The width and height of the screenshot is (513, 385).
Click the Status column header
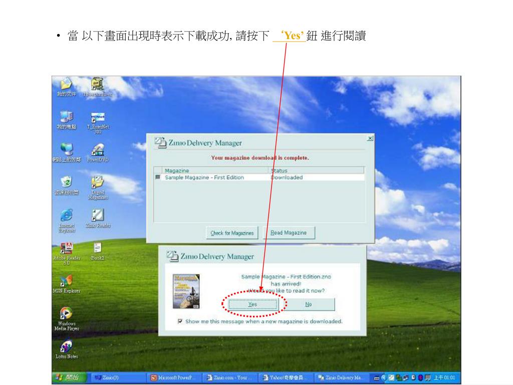click(x=316, y=170)
